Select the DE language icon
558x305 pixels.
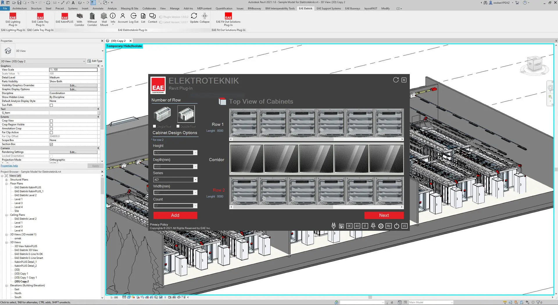pyautogui.click(x=349, y=226)
